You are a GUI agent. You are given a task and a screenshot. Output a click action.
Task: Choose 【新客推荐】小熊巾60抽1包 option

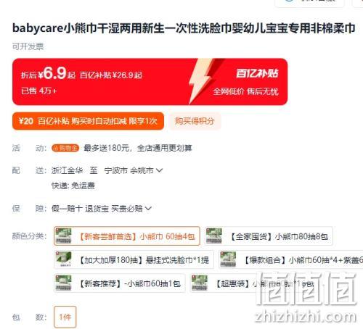(x=120, y=283)
